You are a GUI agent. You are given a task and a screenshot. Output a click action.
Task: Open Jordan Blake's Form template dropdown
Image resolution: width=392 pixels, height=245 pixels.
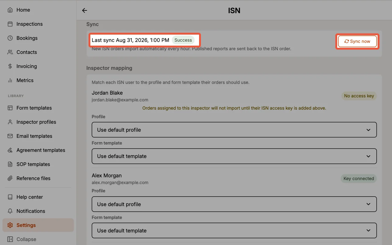(x=234, y=156)
